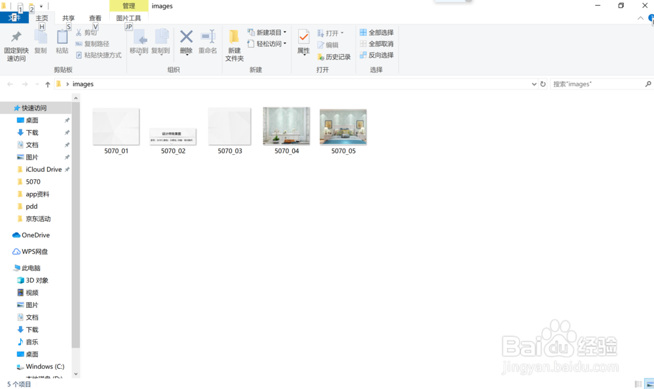The height and width of the screenshot is (389, 654).
Task: Switch to the 查看 (View) tab
Action: (94, 18)
